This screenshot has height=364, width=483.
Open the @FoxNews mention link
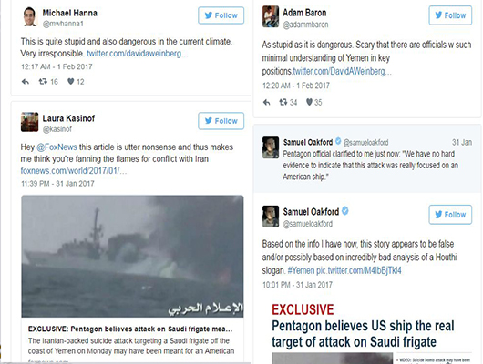click(x=57, y=147)
